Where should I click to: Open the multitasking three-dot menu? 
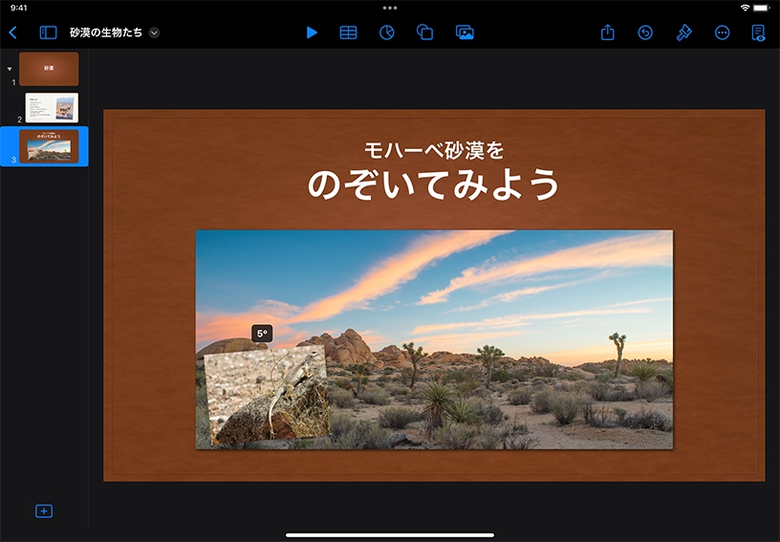pos(390,8)
